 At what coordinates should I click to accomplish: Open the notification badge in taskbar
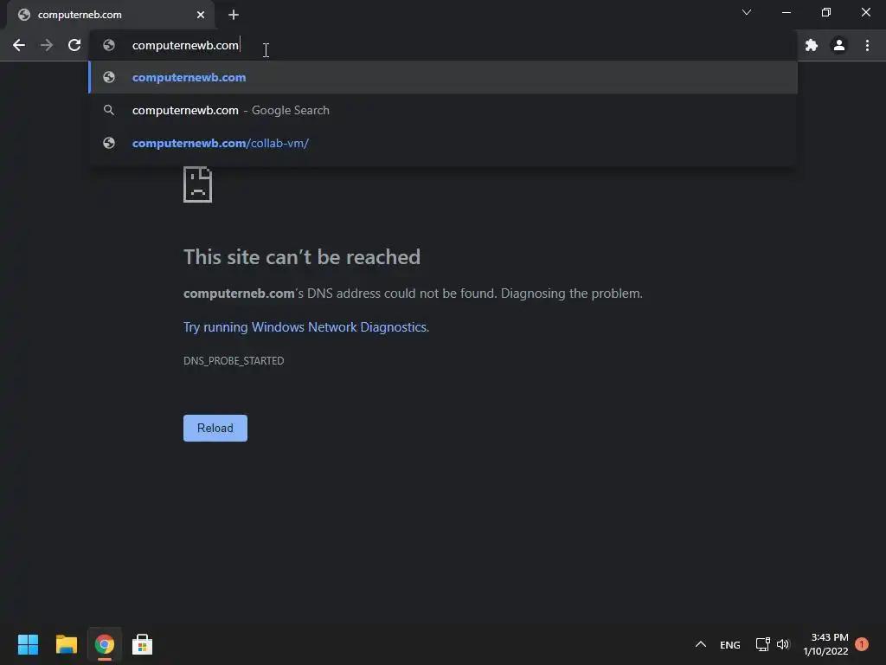[x=862, y=644]
